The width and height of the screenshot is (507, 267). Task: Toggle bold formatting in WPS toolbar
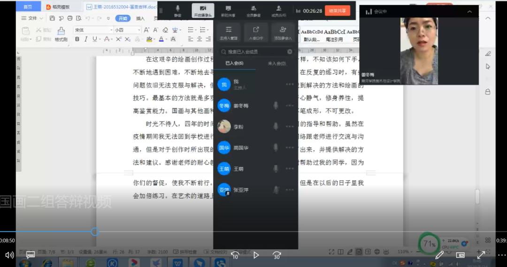point(77,39)
